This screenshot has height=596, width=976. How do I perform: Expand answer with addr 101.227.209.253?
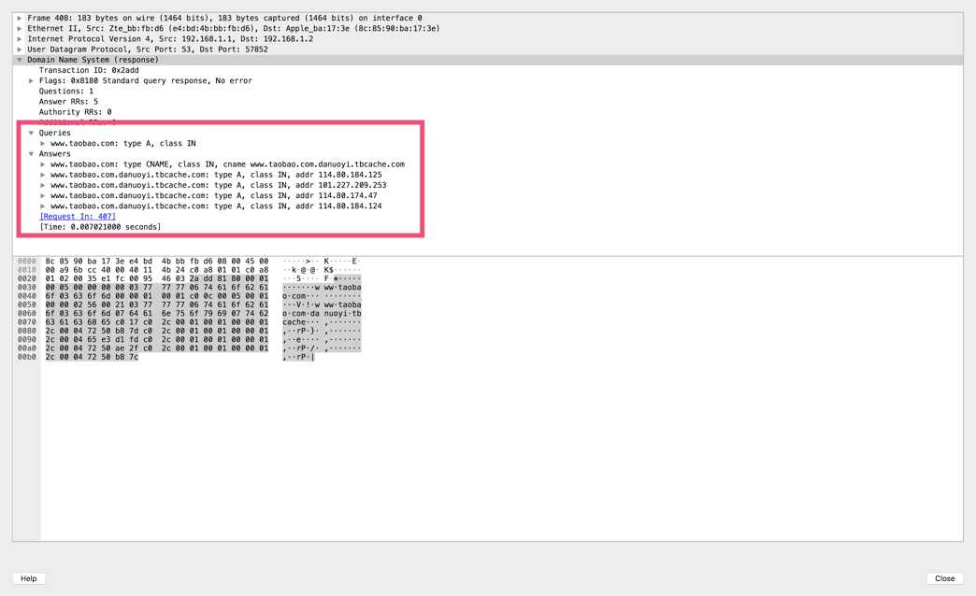tap(43, 185)
